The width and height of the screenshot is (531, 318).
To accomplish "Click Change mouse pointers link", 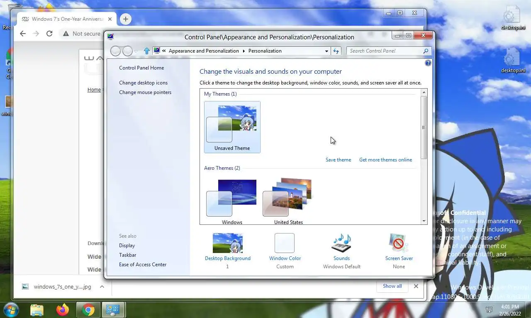I will (145, 92).
